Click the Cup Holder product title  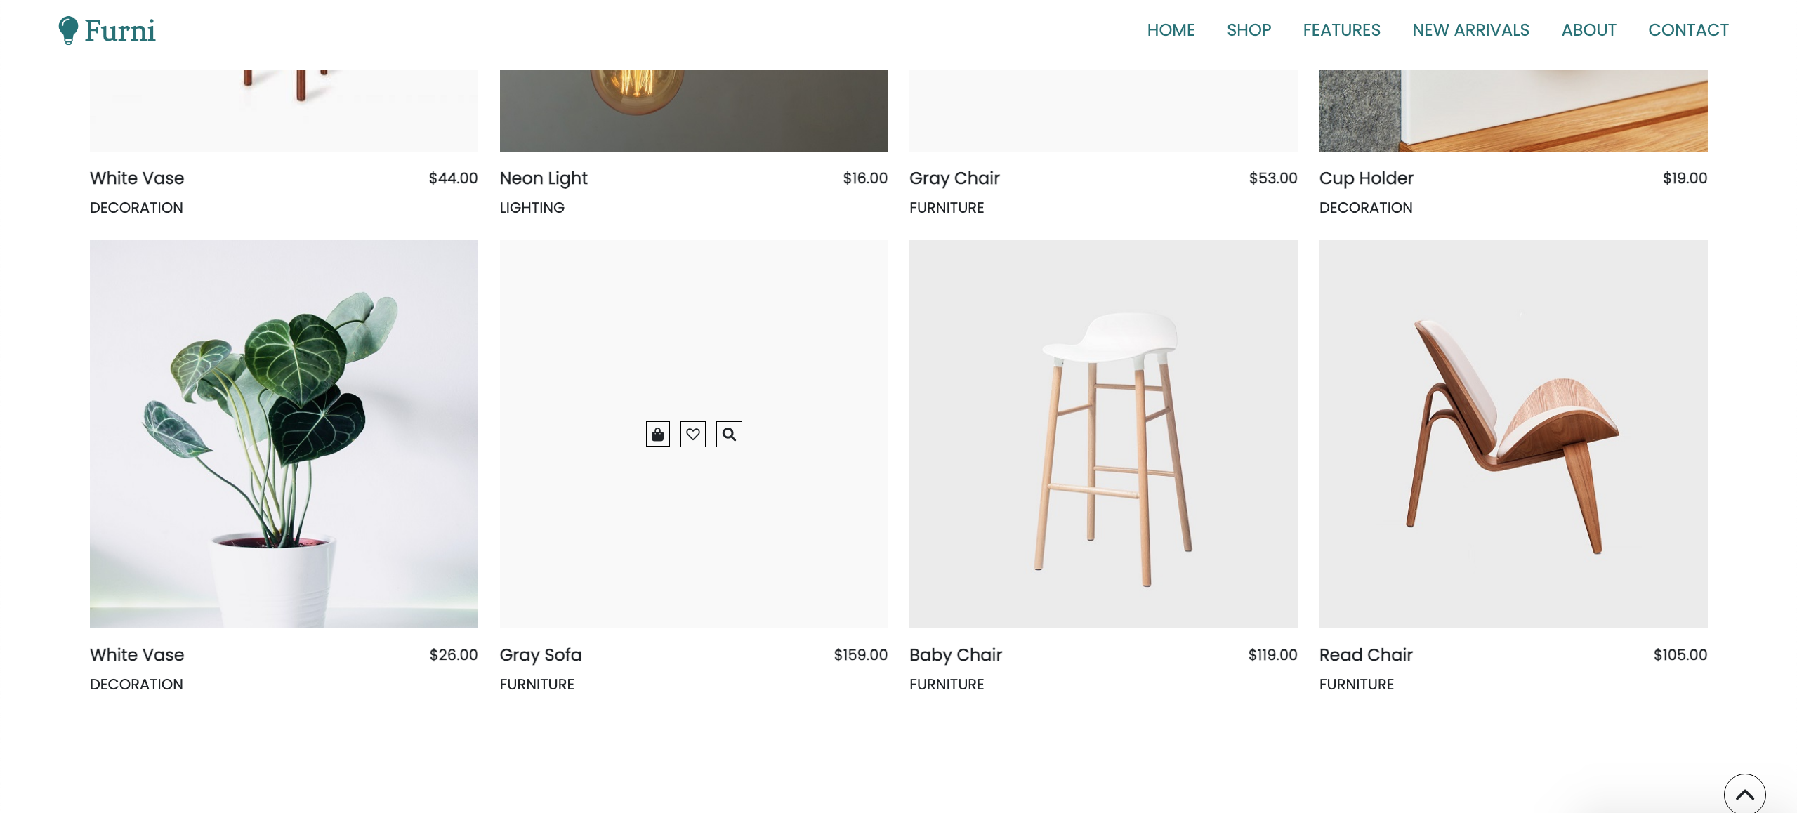1366,178
